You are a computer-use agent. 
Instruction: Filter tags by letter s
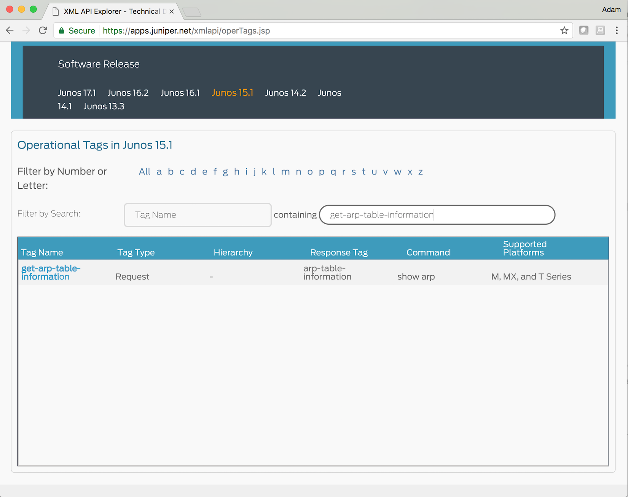point(354,171)
